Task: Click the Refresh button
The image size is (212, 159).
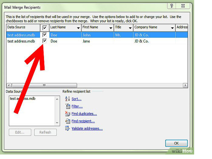Action: tap(45, 132)
